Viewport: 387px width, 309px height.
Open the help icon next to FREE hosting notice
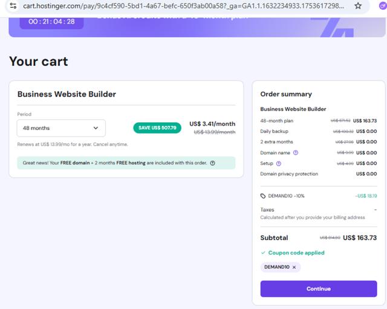213,163
